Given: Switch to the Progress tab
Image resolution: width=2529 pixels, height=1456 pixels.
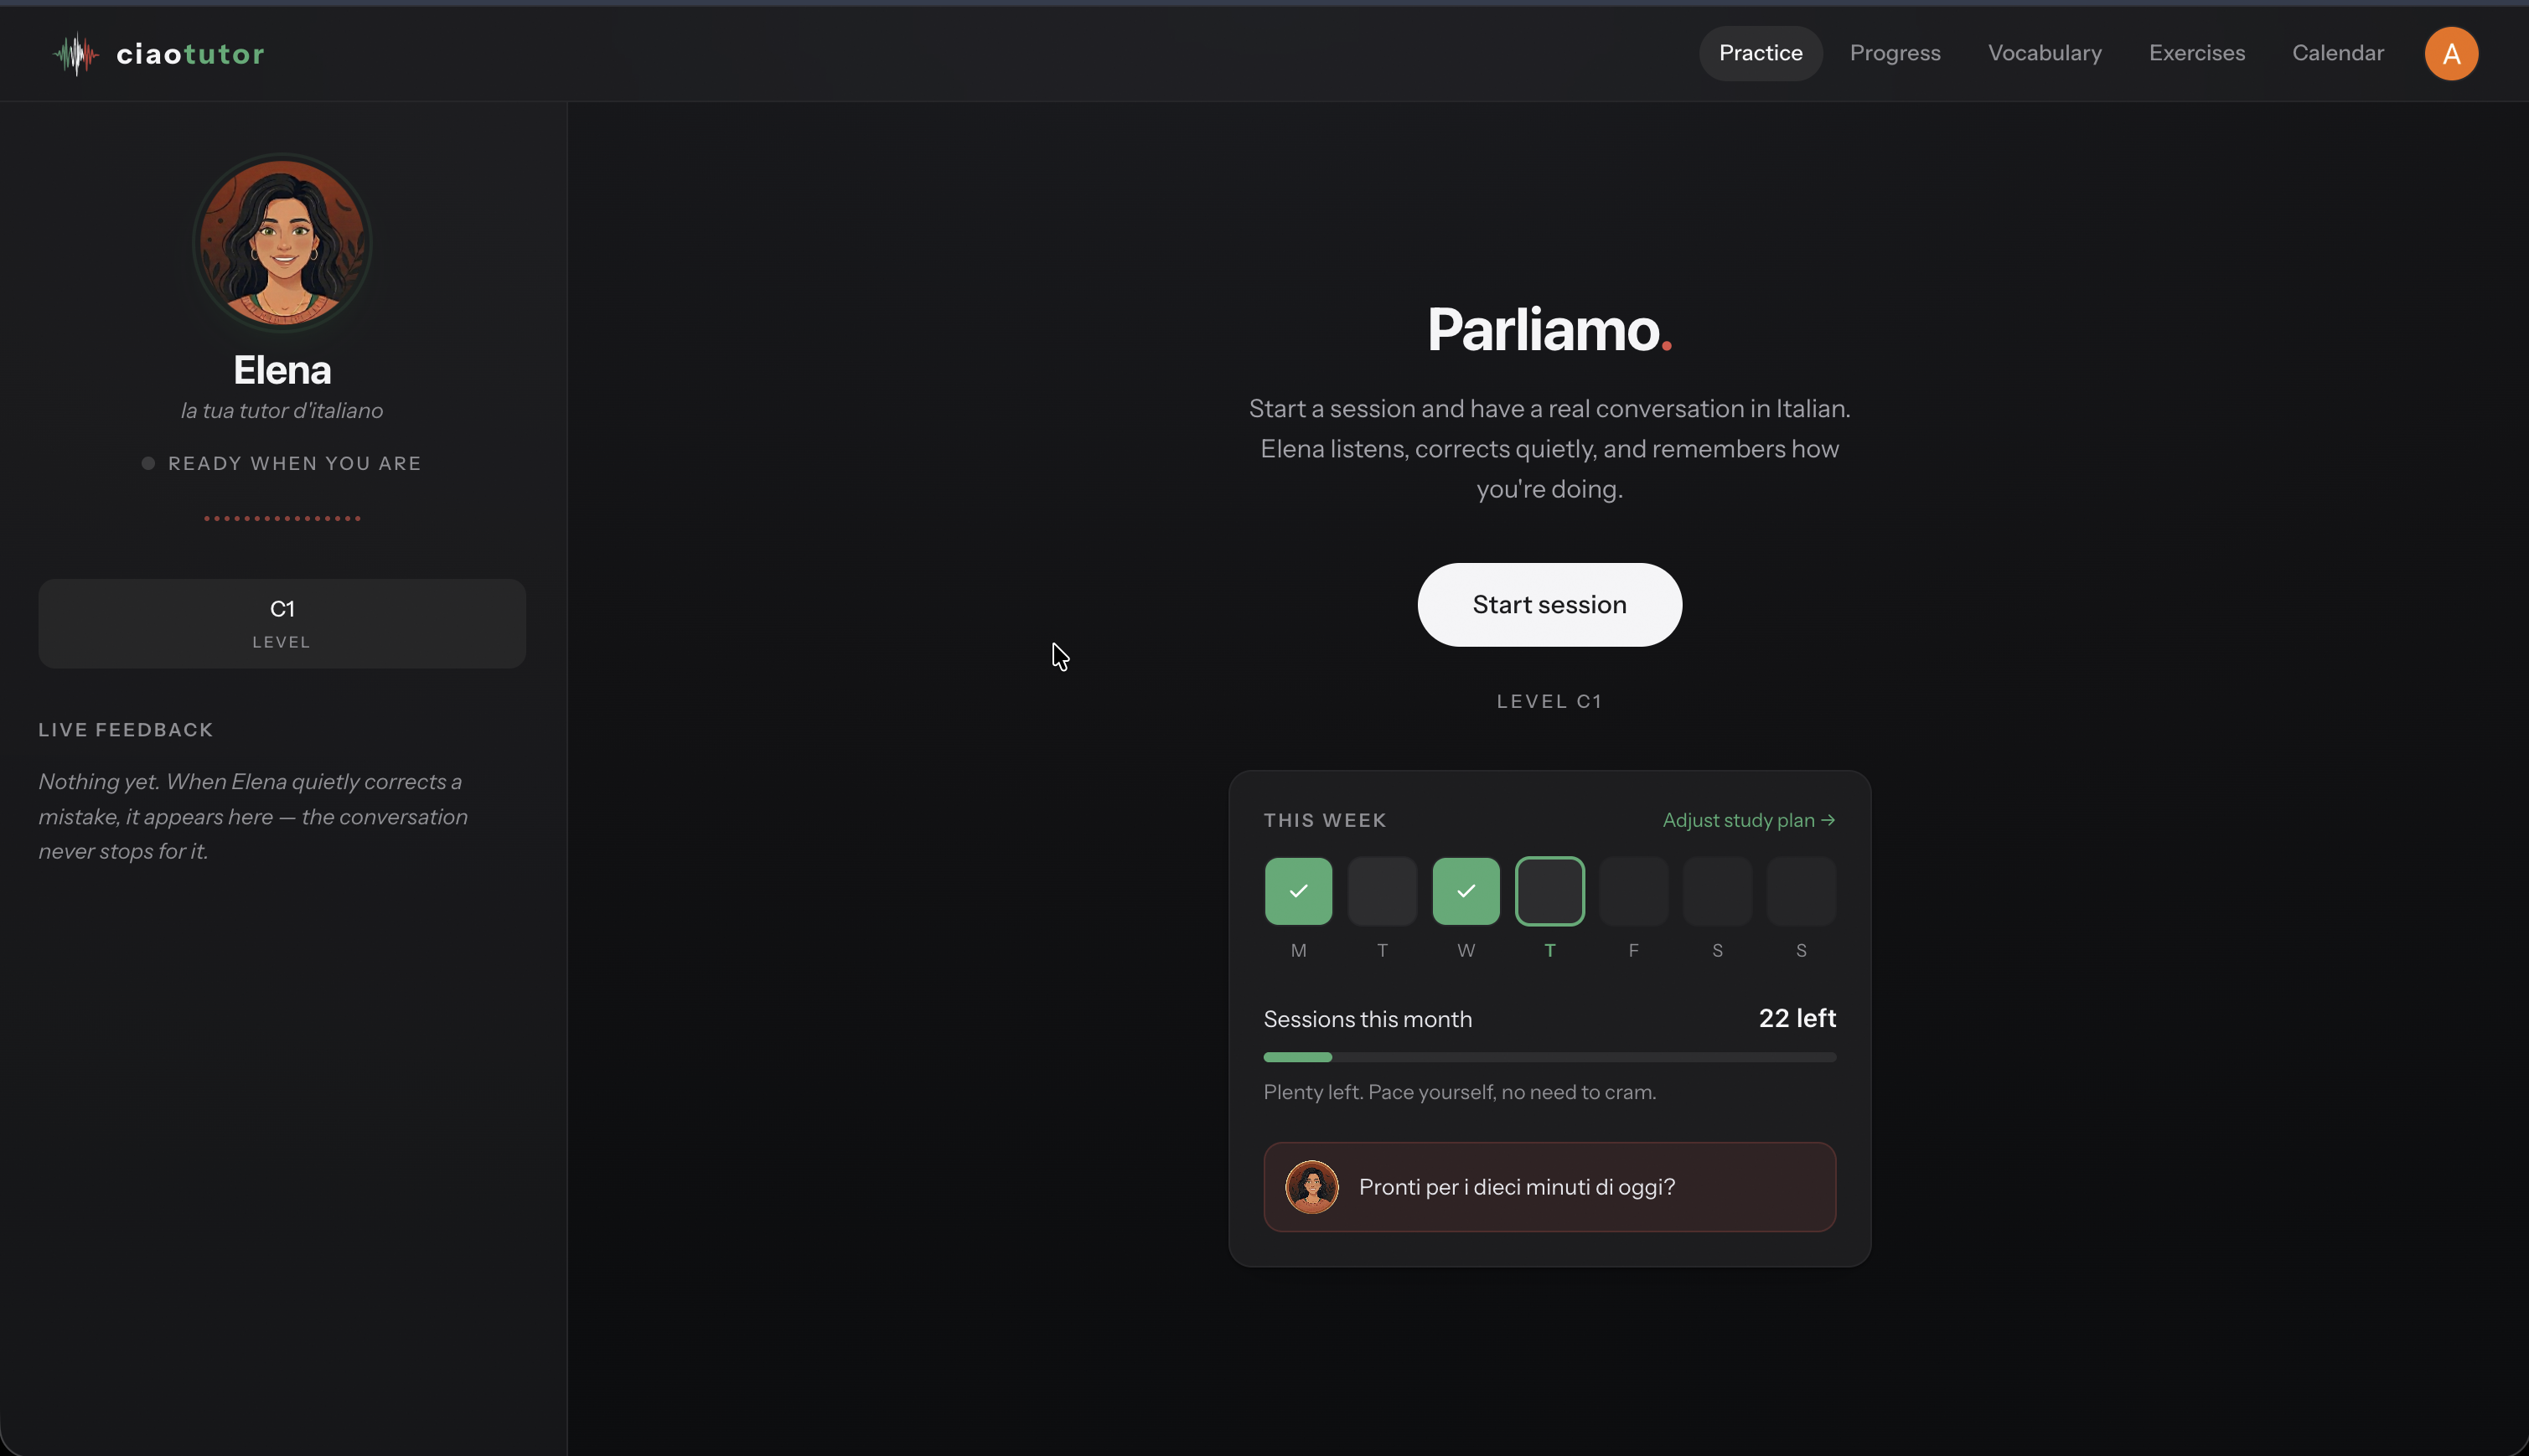Looking at the screenshot, I should [1894, 53].
